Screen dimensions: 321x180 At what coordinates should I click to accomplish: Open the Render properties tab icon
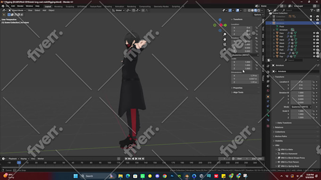[268, 72]
